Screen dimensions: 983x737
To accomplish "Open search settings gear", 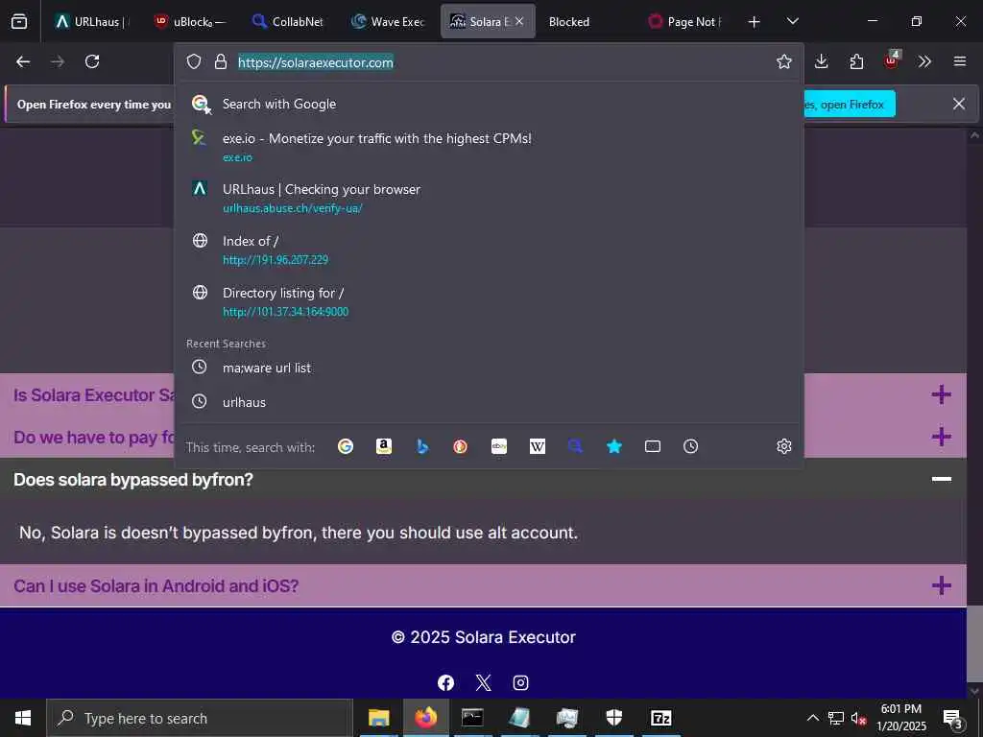I will (783, 446).
